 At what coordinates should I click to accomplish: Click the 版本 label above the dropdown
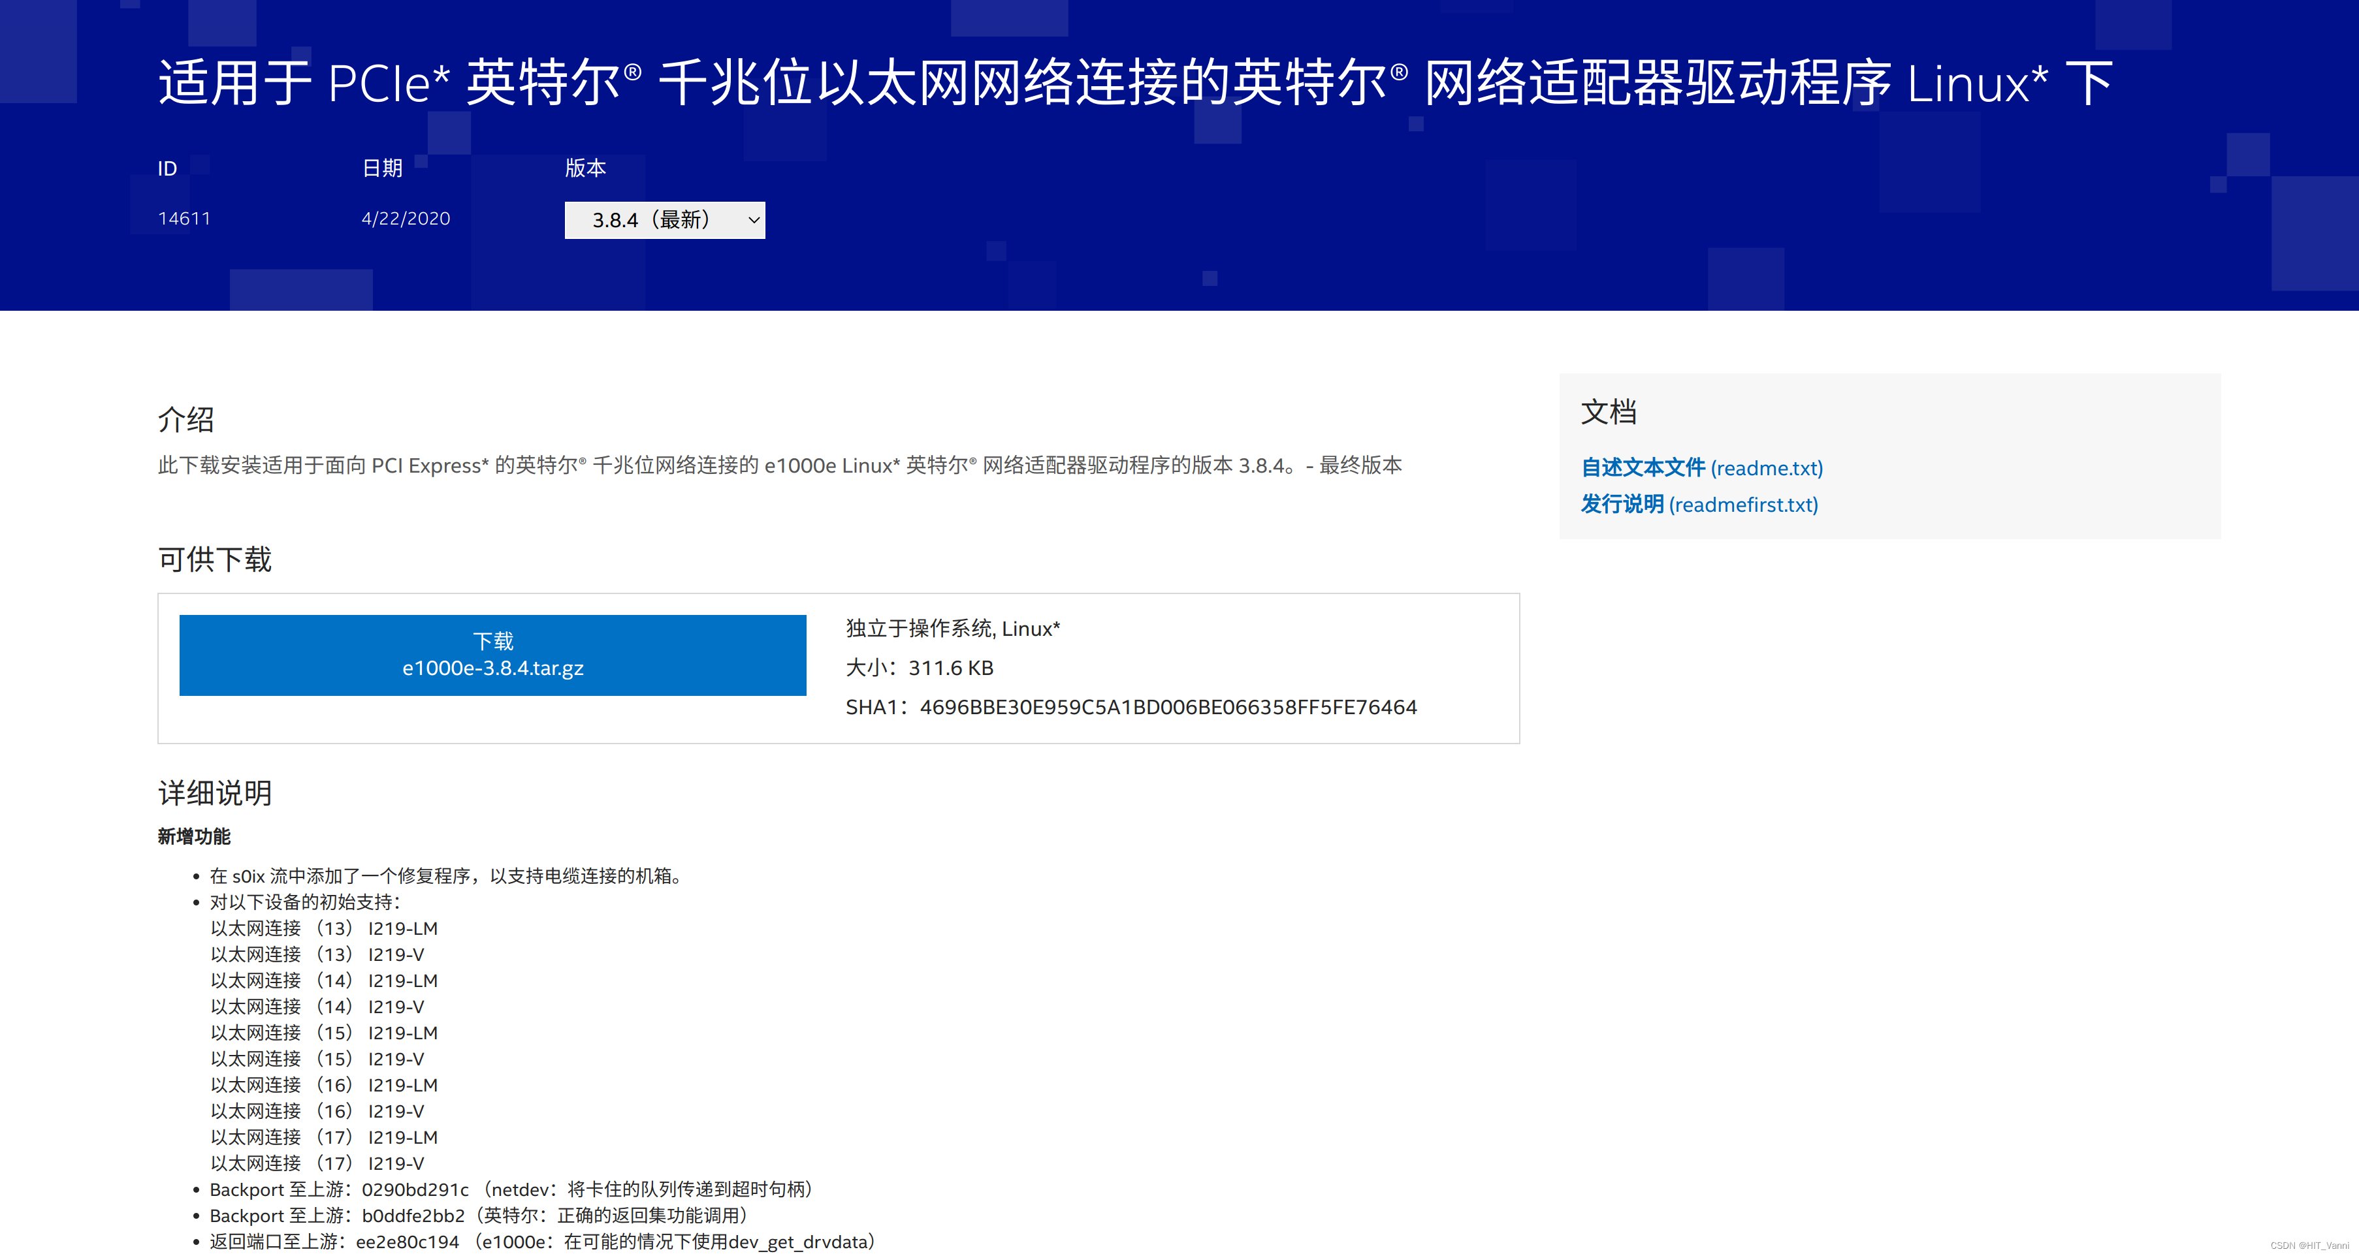[x=585, y=168]
